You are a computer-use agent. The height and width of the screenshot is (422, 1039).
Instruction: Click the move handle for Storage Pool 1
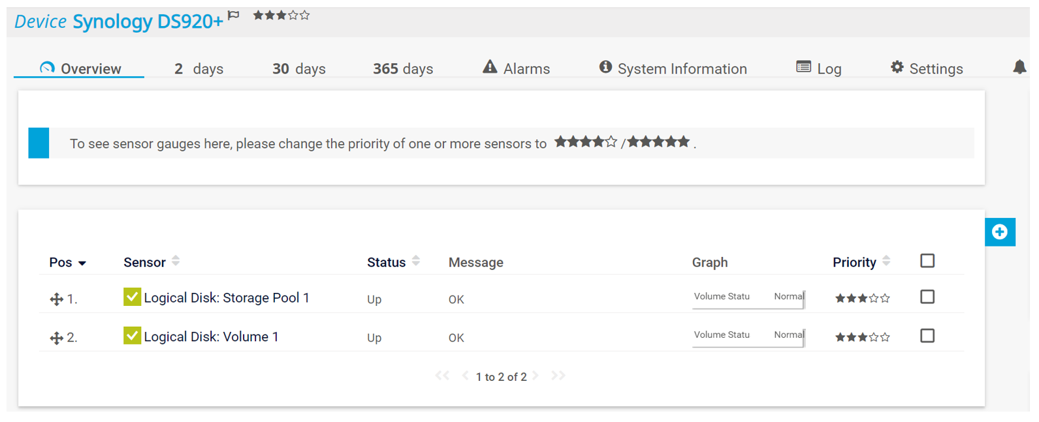tap(57, 299)
